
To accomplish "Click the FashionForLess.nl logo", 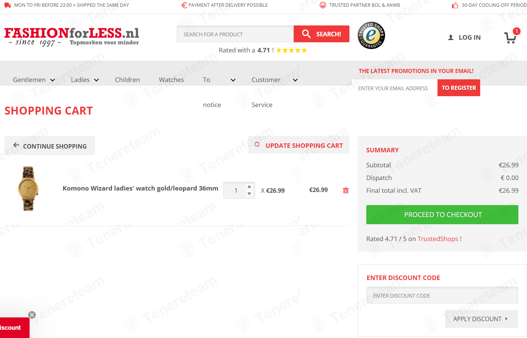I will (x=72, y=37).
